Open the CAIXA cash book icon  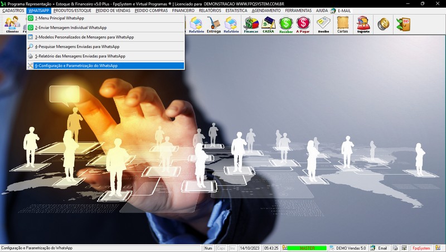[x=268, y=25]
